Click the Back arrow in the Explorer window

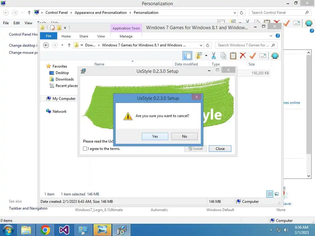pyautogui.click(x=46, y=45)
